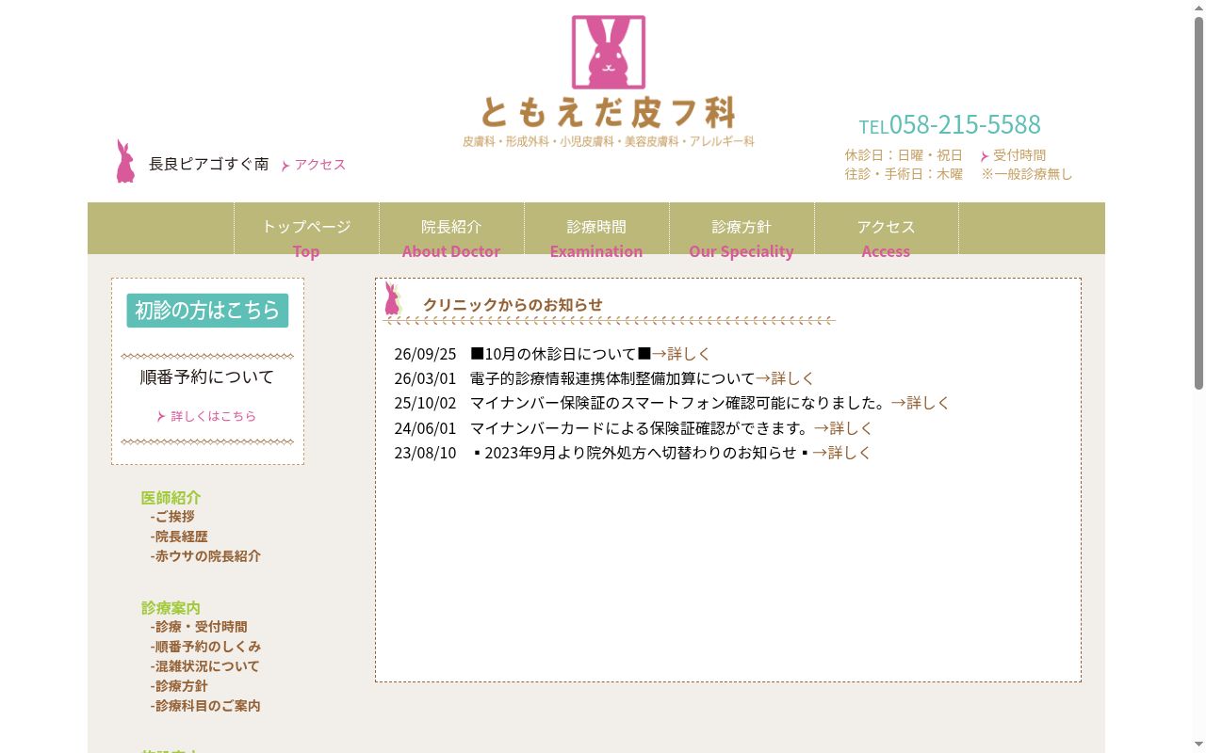Open the 受付時間 link under the phone number

[1013, 155]
